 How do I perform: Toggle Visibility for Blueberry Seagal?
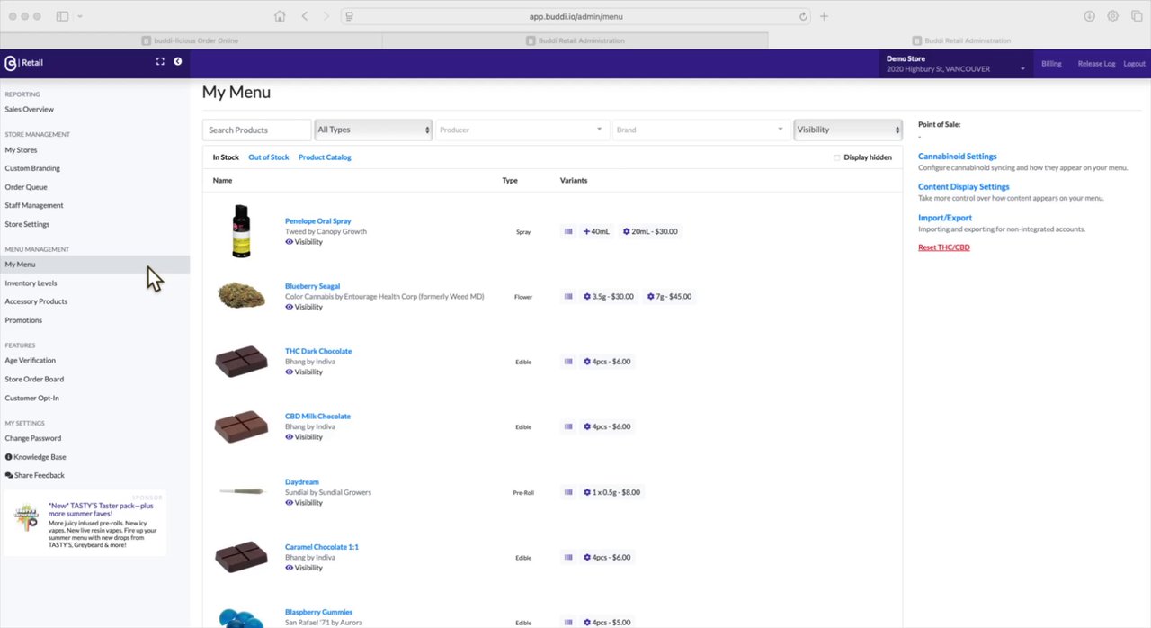(304, 307)
